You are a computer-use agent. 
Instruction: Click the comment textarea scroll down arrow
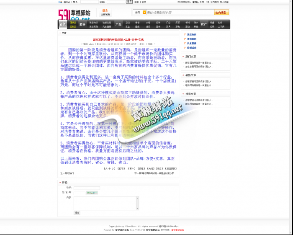click(x=137, y=209)
